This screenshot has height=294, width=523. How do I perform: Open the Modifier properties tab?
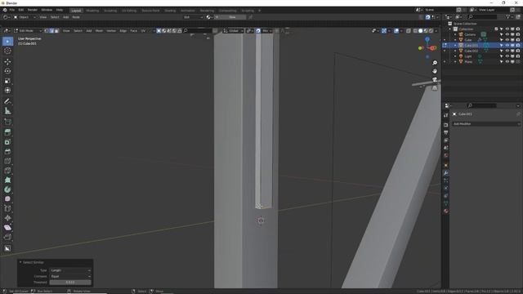(x=446, y=173)
